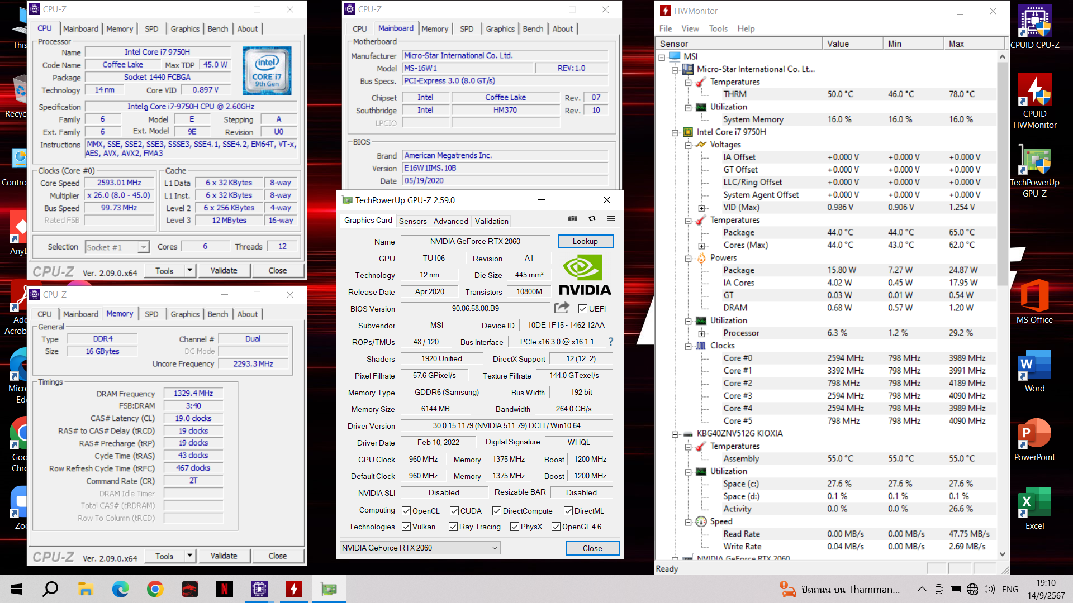This screenshot has height=603, width=1073.
Task: Open PowerPoint desktop shortcut
Action: pos(1034,440)
